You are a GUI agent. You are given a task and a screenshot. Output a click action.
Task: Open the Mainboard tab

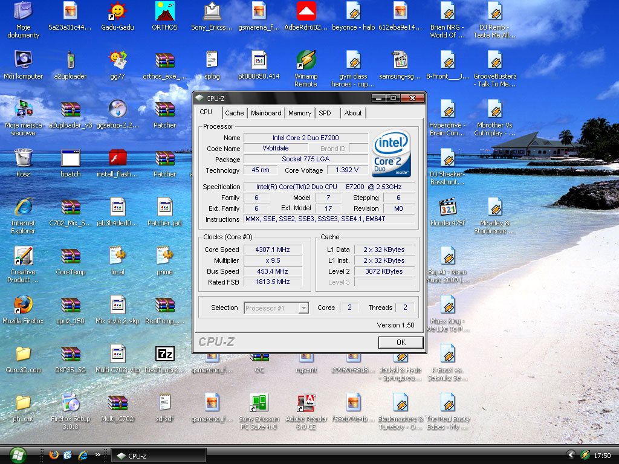tap(266, 113)
